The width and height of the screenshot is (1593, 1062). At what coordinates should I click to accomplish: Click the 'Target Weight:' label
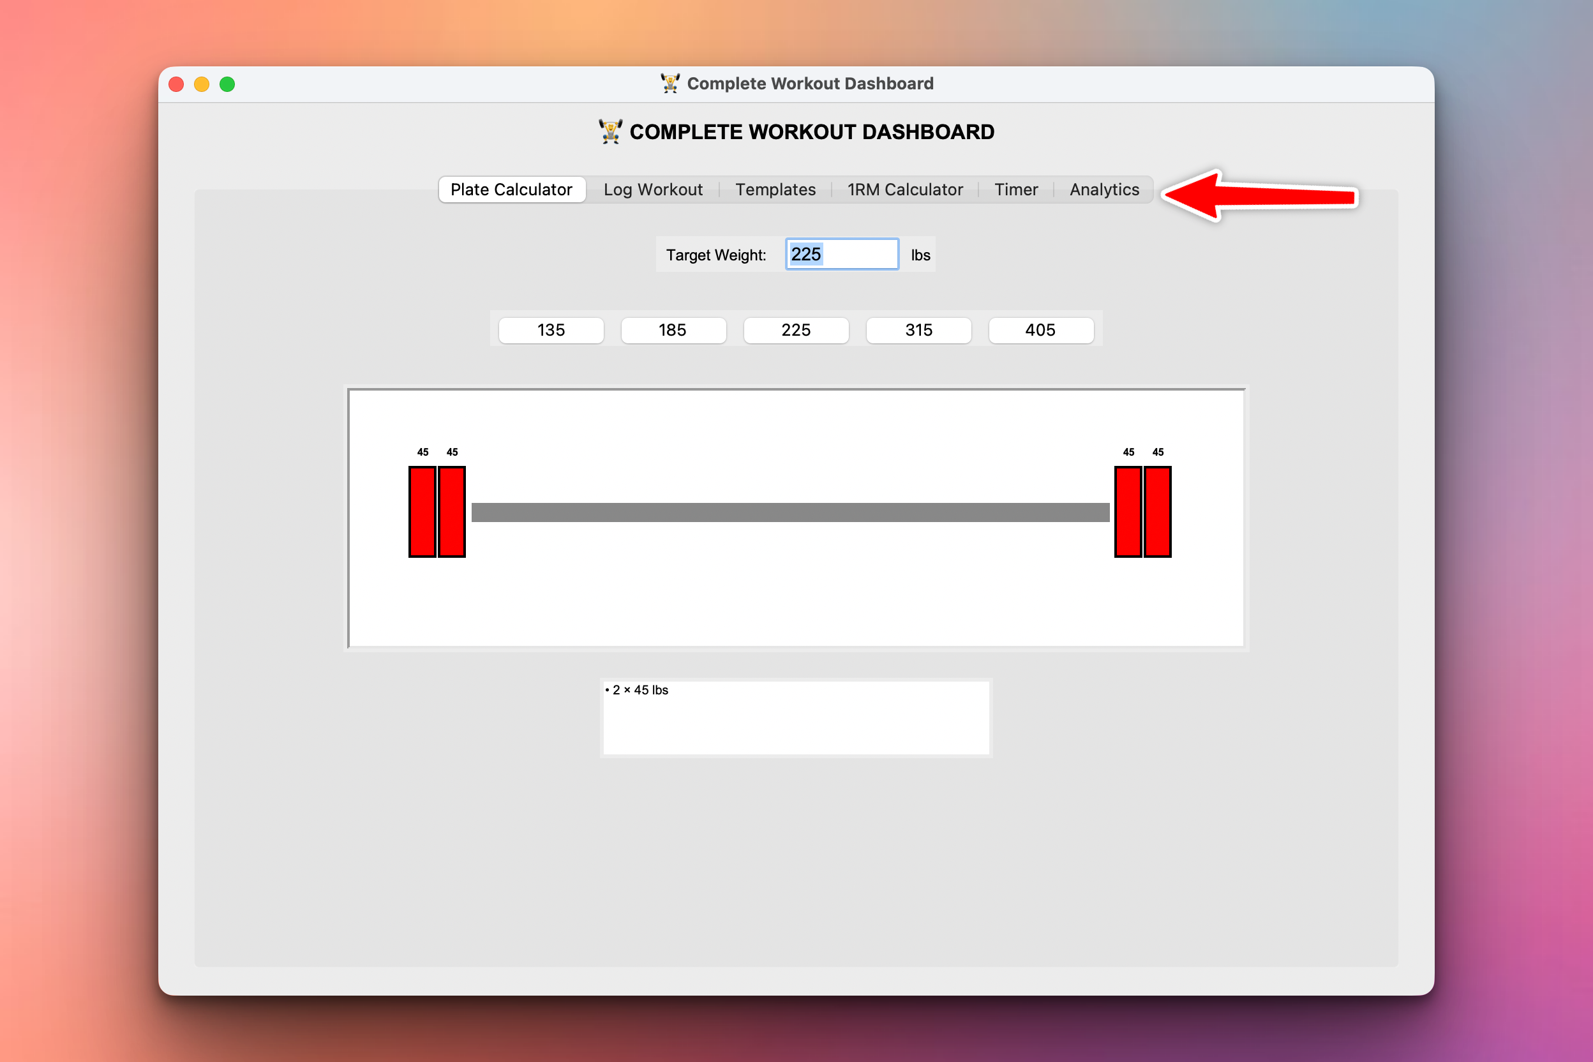tap(716, 255)
